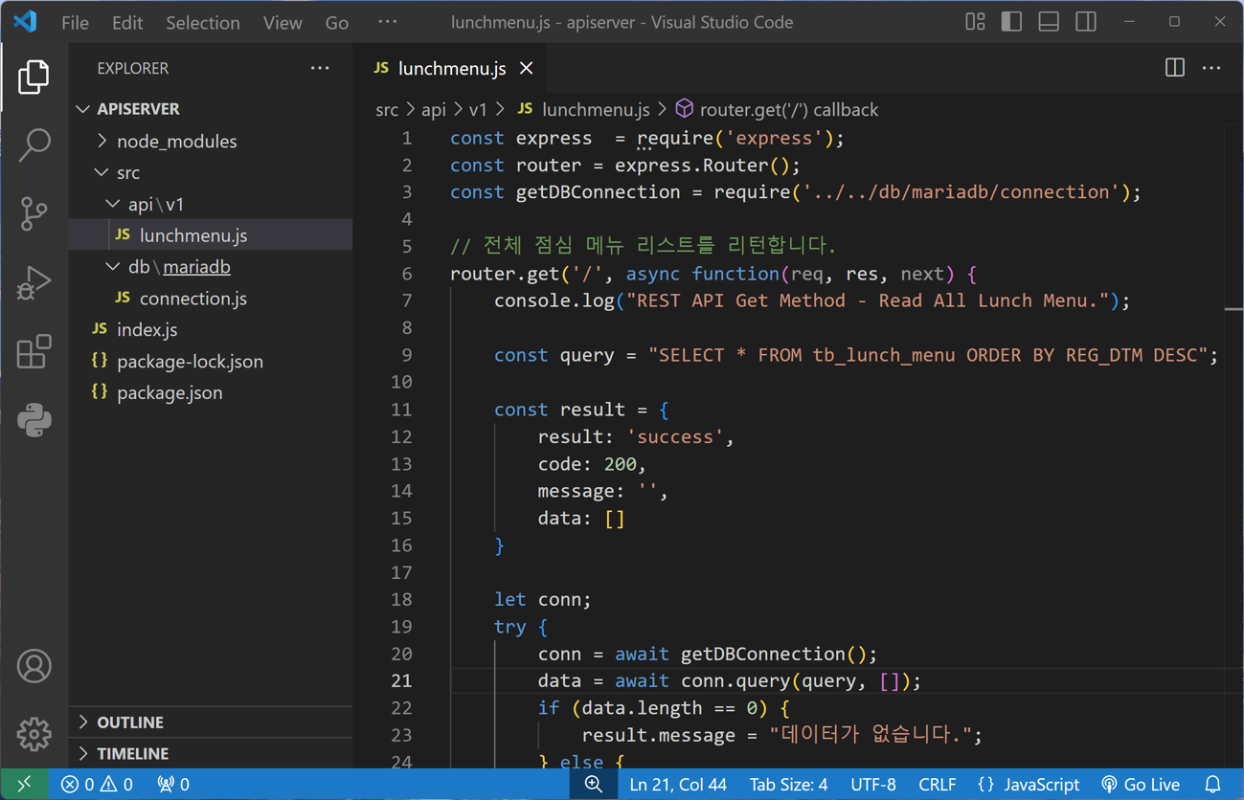Viewport: 1244px width, 800px height.
Task: Click the ports forwarded status indicator
Action: pyautogui.click(x=173, y=784)
